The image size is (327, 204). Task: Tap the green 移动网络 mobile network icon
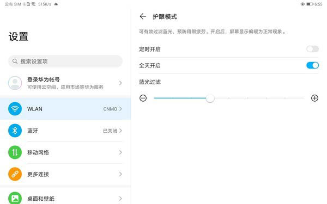tap(15, 152)
